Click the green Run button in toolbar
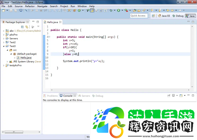This screenshot has width=197, height=140. [x=119, y=10]
